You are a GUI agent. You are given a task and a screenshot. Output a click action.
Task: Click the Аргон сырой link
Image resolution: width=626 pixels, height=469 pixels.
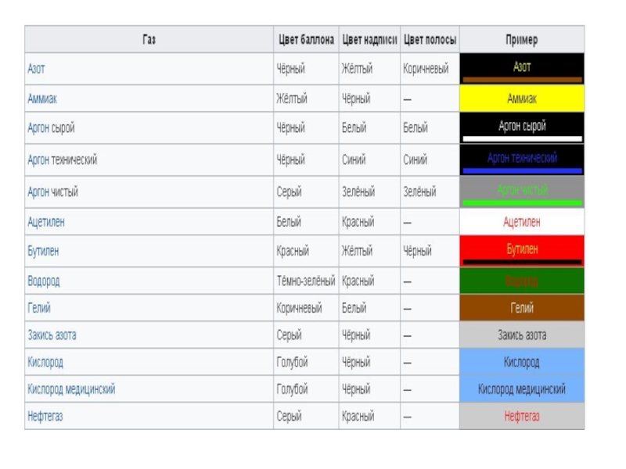click(x=51, y=128)
